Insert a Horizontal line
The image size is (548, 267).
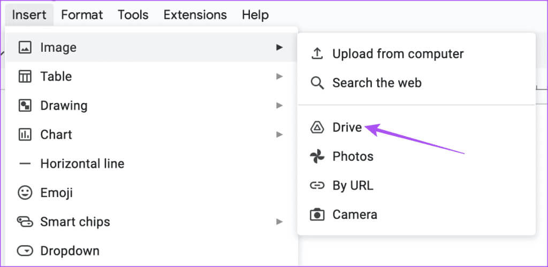tap(82, 163)
